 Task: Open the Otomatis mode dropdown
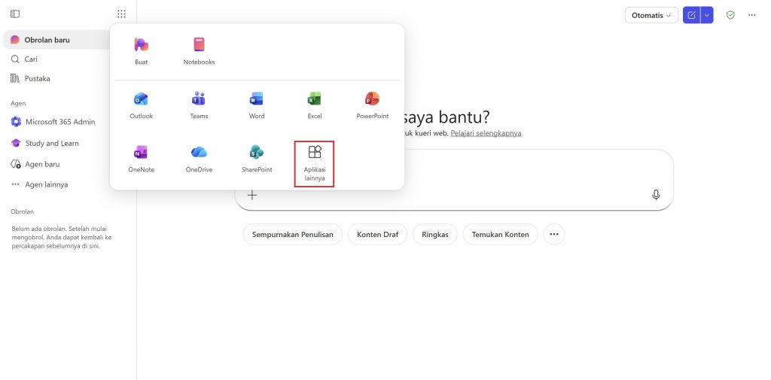pyautogui.click(x=651, y=15)
